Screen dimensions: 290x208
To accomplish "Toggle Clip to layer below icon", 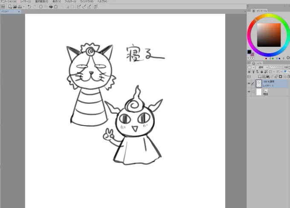I will point(249,72).
